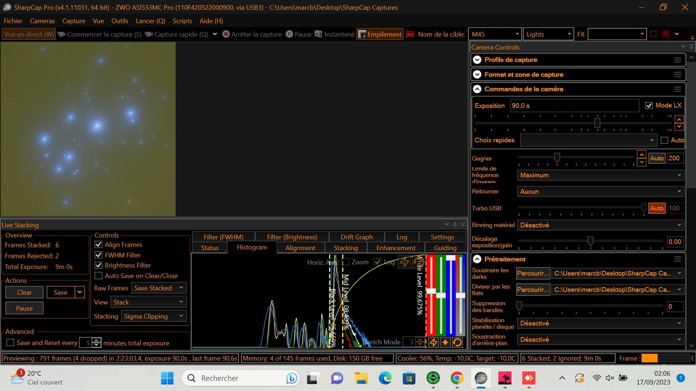Pin the Camera Controls panel

tap(691, 47)
